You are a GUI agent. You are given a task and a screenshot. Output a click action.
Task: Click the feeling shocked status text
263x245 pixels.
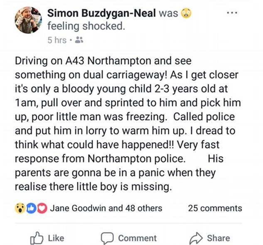(x=86, y=26)
